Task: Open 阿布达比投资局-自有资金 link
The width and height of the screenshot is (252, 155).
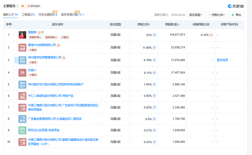Action: point(44,130)
